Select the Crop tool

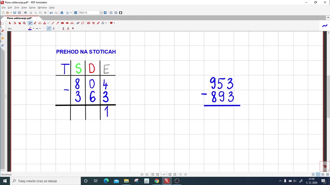coord(93,23)
